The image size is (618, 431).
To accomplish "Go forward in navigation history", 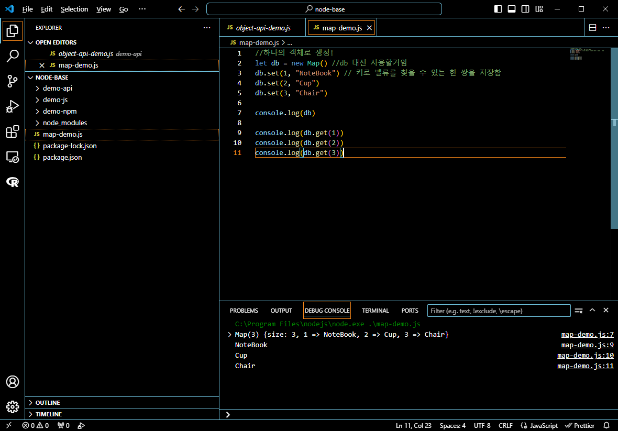I will pyautogui.click(x=195, y=9).
